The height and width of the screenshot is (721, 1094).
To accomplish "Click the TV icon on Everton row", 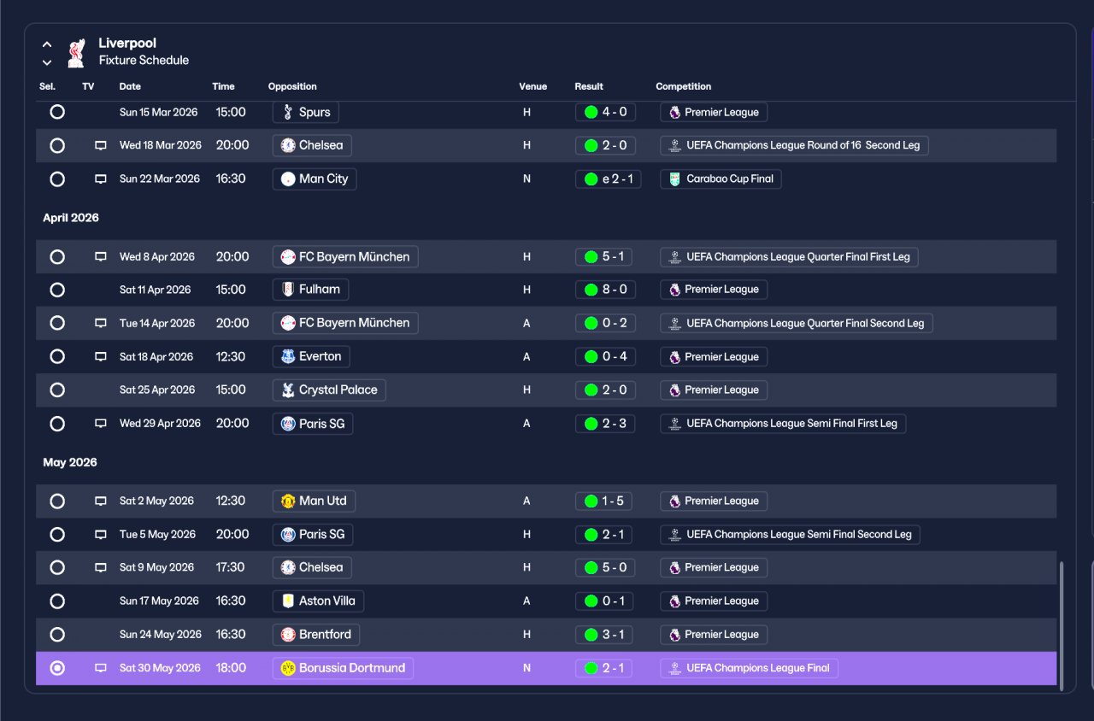I will coord(101,356).
